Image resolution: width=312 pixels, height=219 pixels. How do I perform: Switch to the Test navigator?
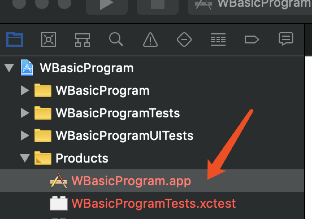click(x=184, y=39)
